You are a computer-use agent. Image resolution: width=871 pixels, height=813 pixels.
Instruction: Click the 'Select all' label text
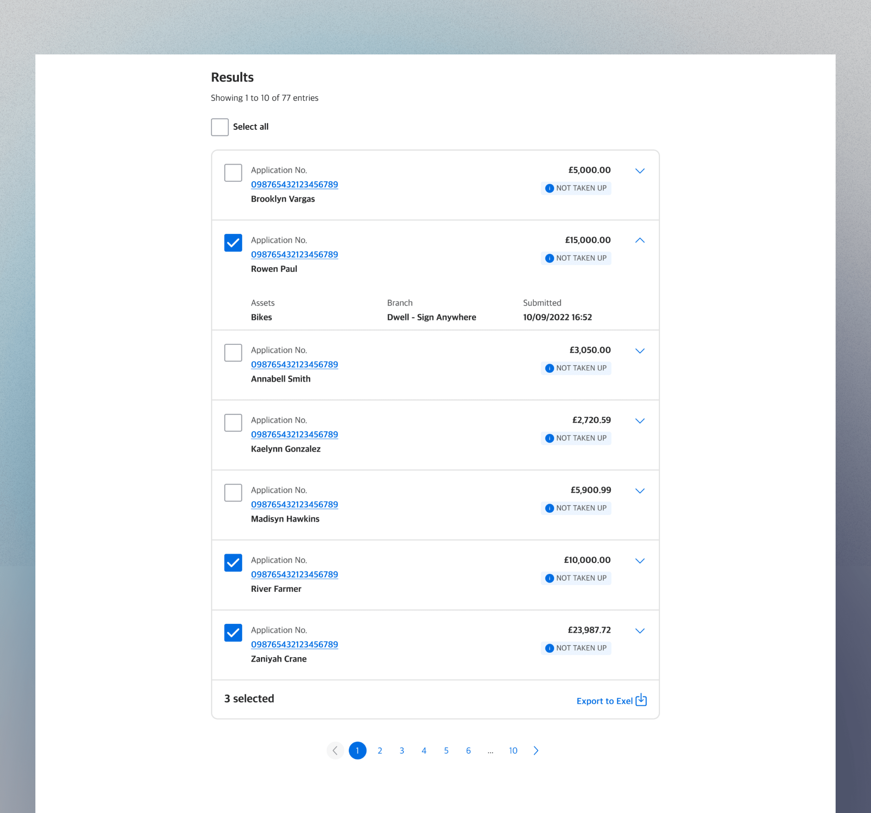pos(251,127)
